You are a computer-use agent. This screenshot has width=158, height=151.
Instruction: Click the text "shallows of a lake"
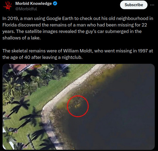(22, 38)
